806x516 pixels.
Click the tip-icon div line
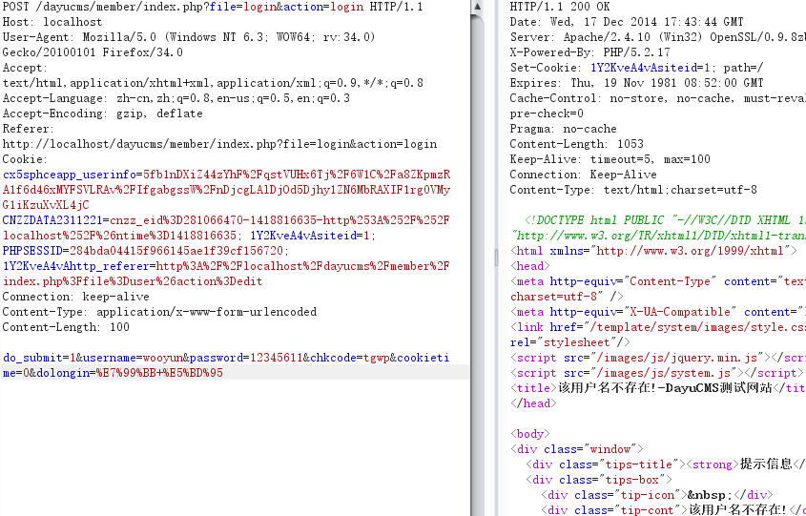coord(657,495)
